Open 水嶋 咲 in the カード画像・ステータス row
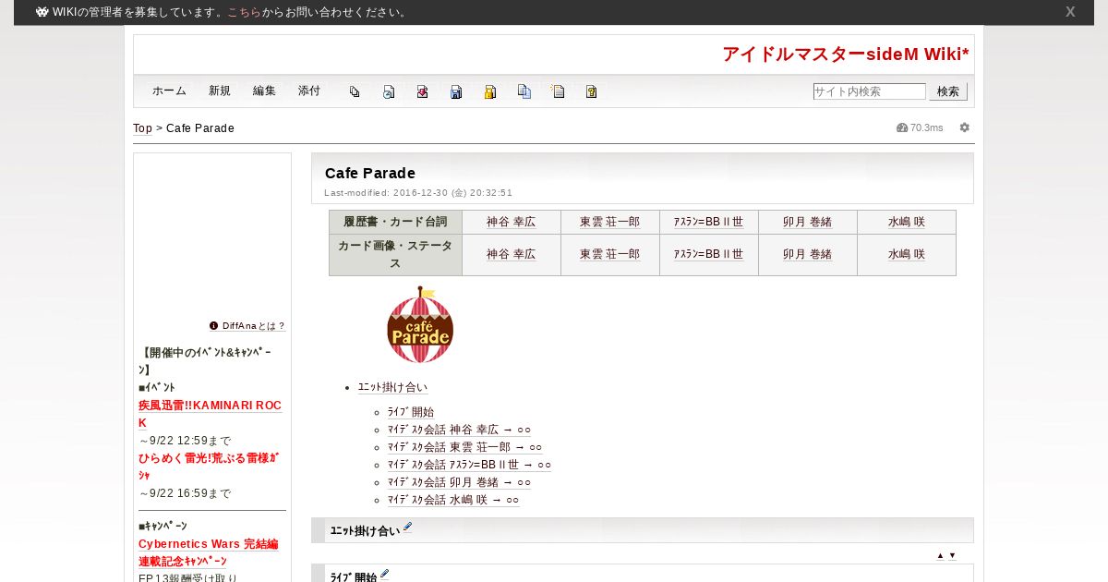 click(x=906, y=254)
